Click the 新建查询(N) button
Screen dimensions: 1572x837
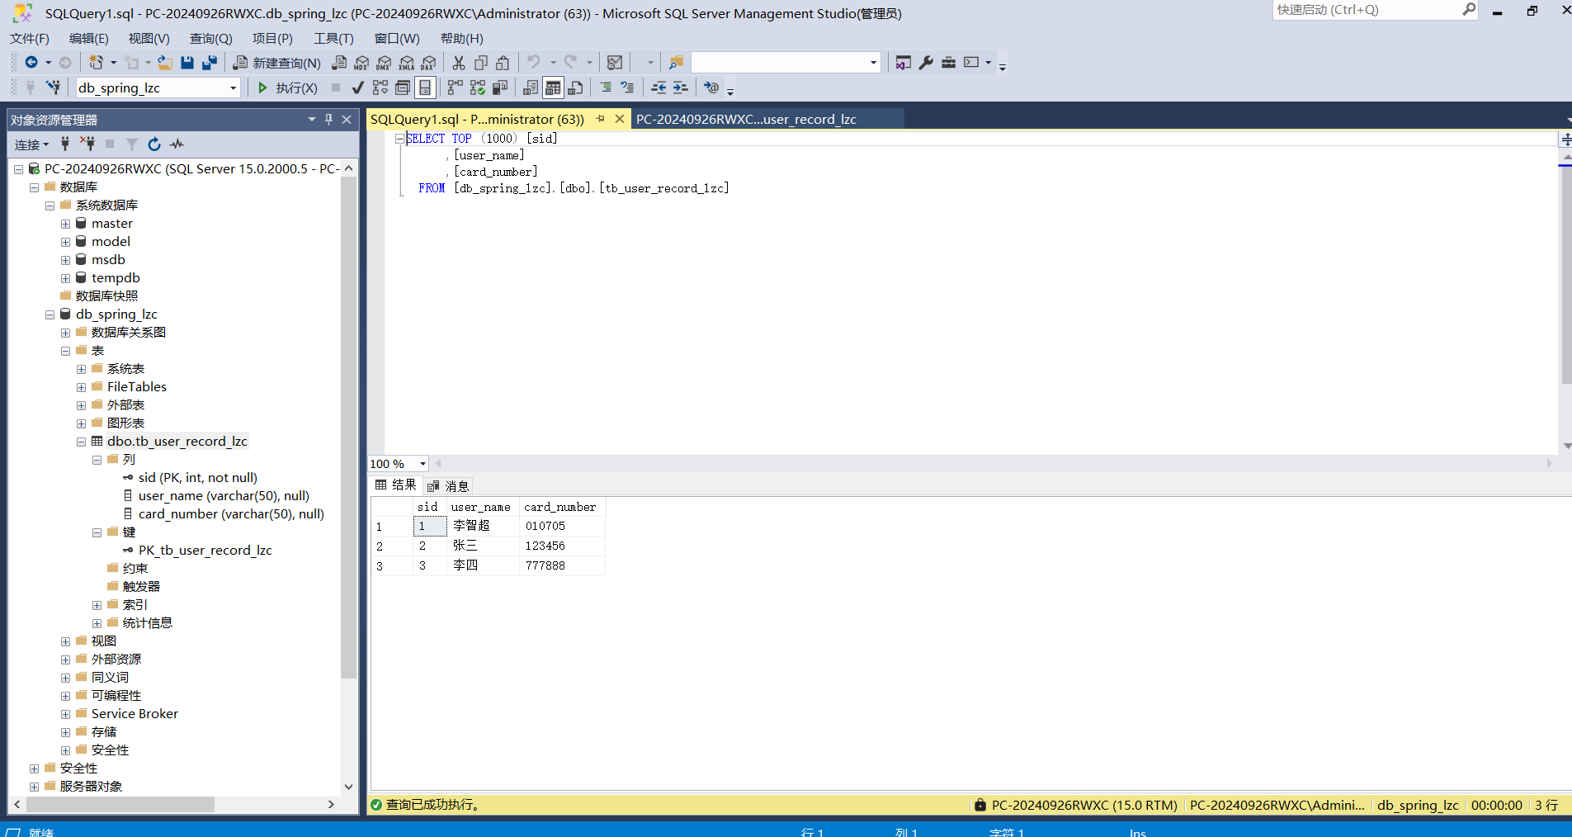coord(276,63)
